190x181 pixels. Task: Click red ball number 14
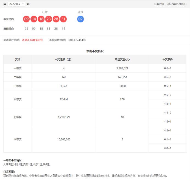(34, 19)
